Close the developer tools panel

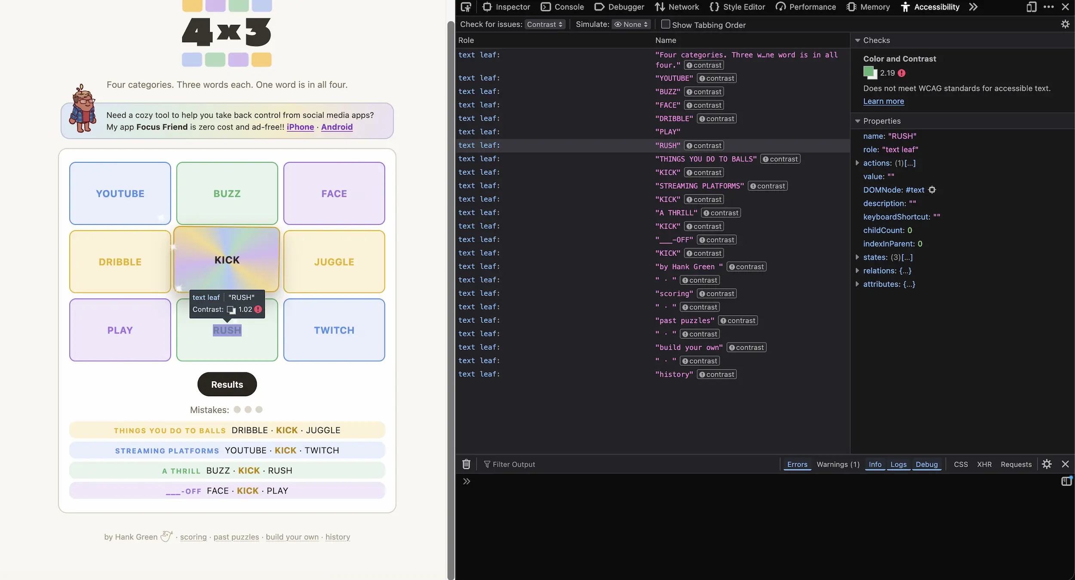point(1065,7)
